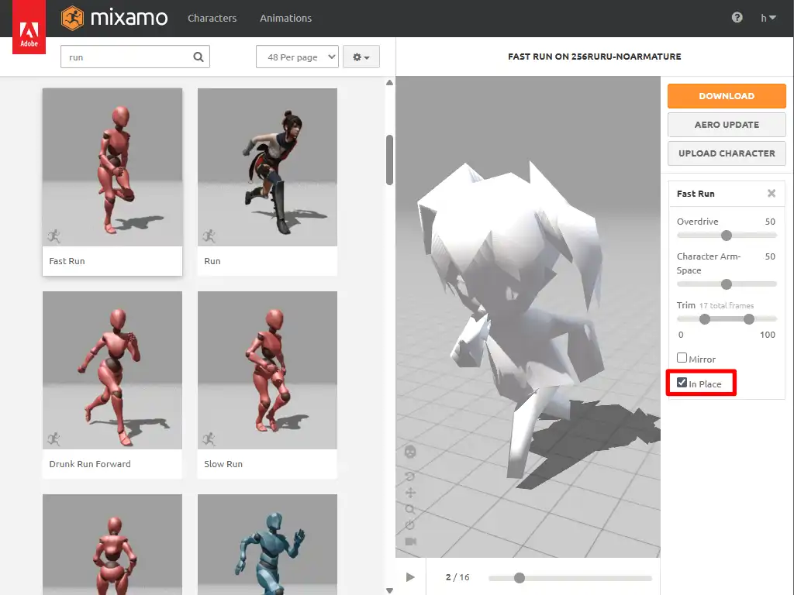Click the zoom magnifier icon in viewport
The height and width of the screenshot is (595, 794).
pyautogui.click(x=410, y=509)
